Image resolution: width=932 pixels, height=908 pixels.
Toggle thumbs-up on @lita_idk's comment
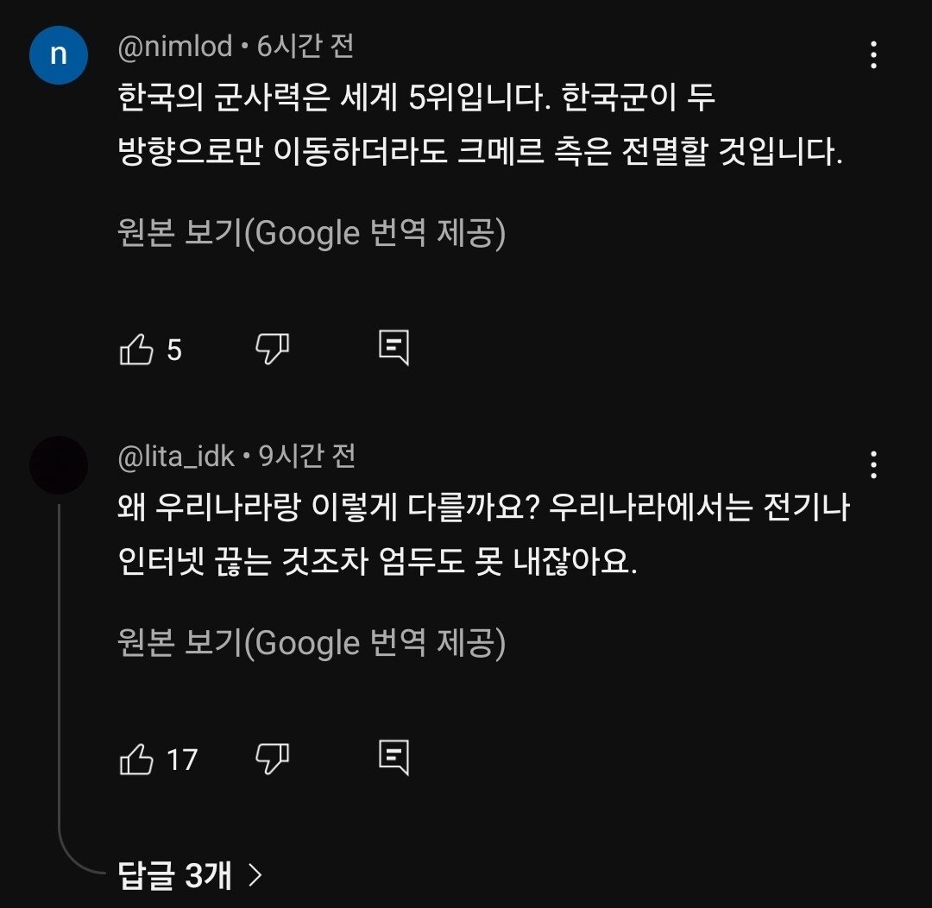(136, 760)
